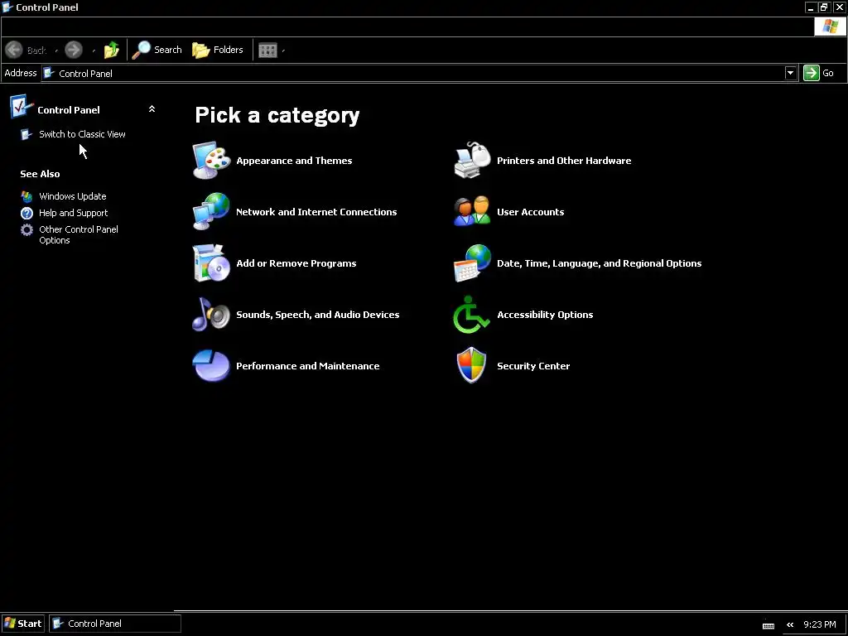Image resolution: width=848 pixels, height=636 pixels.
Task: Click the User Accounts text link
Action: point(531,212)
